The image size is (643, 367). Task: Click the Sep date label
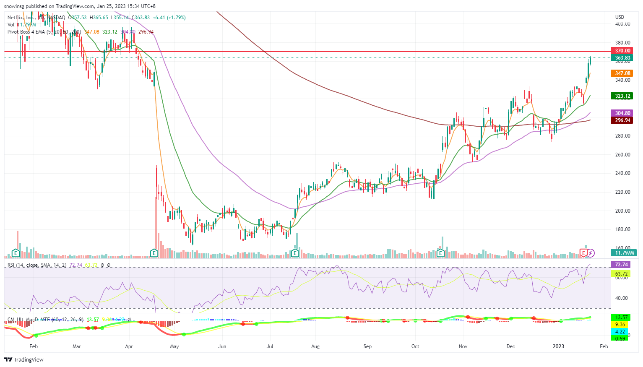click(367, 346)
